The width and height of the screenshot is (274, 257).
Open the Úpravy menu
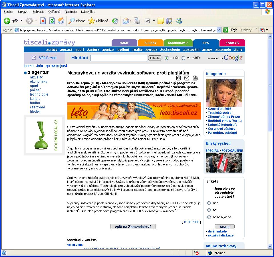(23, 12)
